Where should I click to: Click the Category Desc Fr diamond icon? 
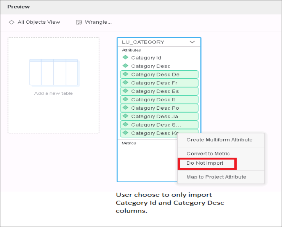[125, 83]
